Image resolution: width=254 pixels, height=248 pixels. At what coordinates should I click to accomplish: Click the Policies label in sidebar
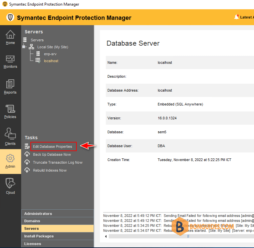point(10,117)
